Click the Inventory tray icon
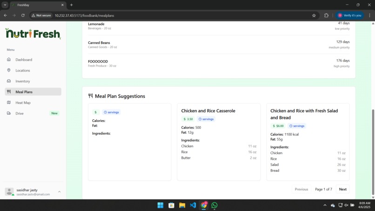 click(9, 81)
